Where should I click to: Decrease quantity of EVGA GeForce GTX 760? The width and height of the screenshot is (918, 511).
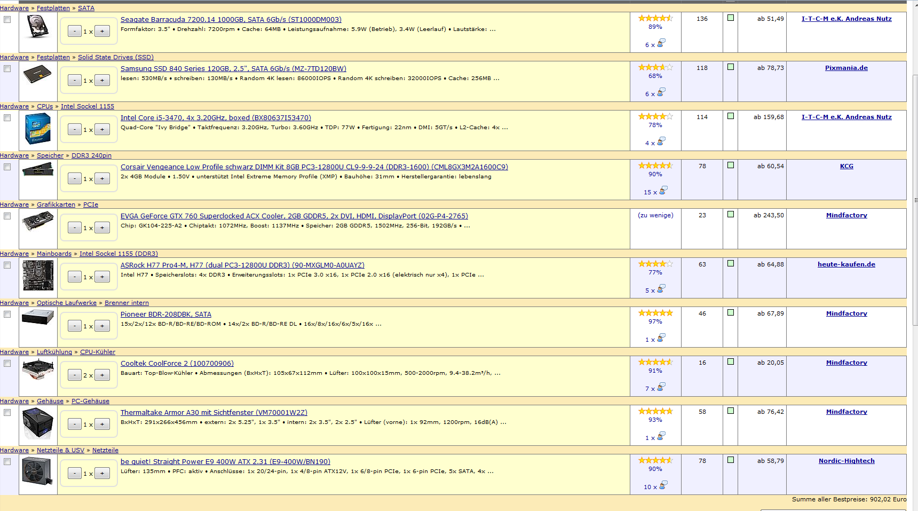click(x=75, y=227)
